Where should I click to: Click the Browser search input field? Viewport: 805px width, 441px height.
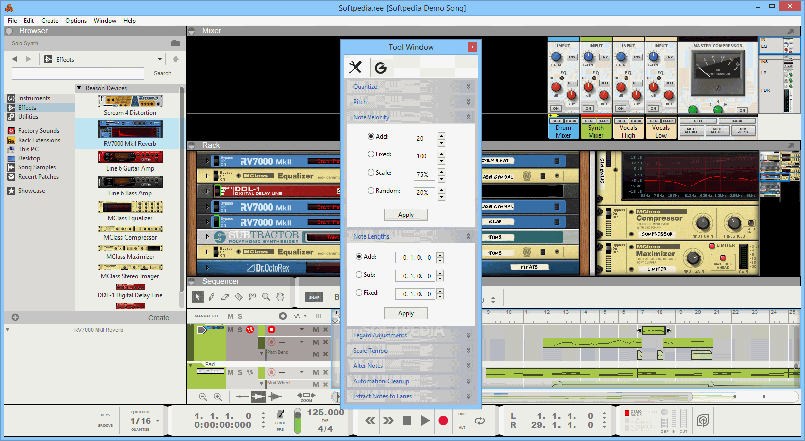coord(78,73)
